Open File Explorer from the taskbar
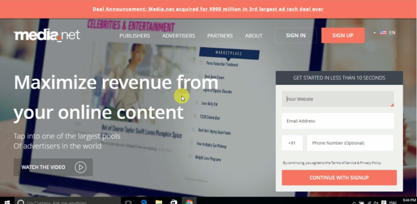 159,202
